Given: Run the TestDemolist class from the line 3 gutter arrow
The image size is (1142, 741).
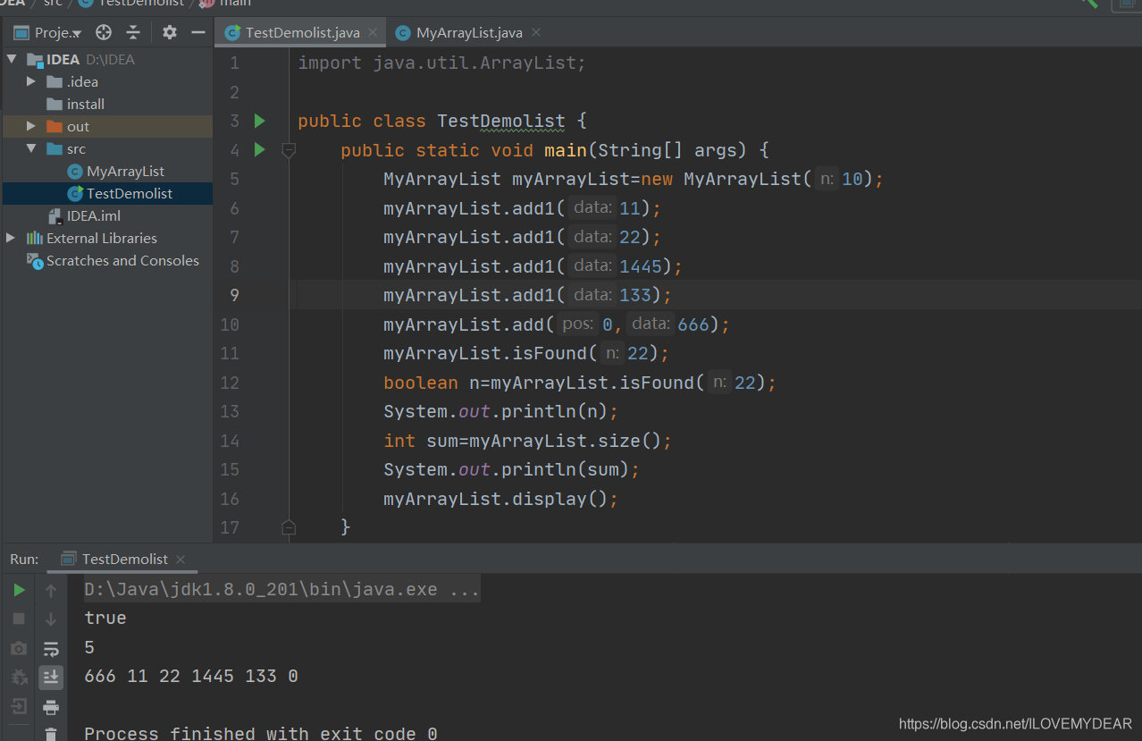Looking at the screenshot, I should (x=260, y=121).
